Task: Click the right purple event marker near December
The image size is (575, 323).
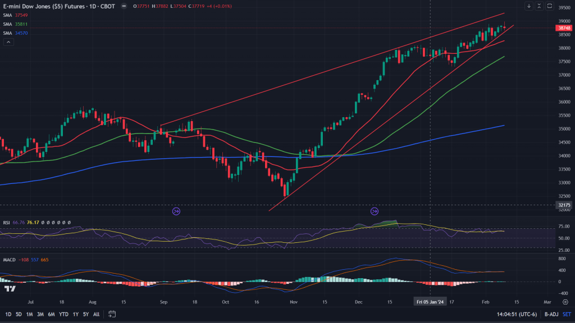Action: tap(375, 211)
